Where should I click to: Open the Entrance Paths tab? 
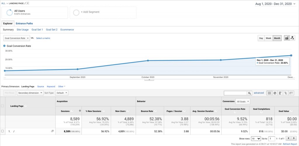(x=24, y=24)
